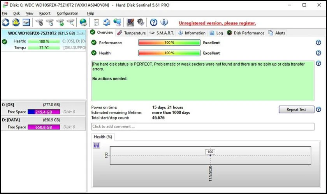Switch to the Information tab
This screenshot has height=194, width=327.
tap(192, 33)
